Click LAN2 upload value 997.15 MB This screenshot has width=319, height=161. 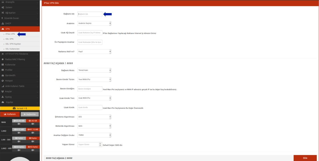33,130
